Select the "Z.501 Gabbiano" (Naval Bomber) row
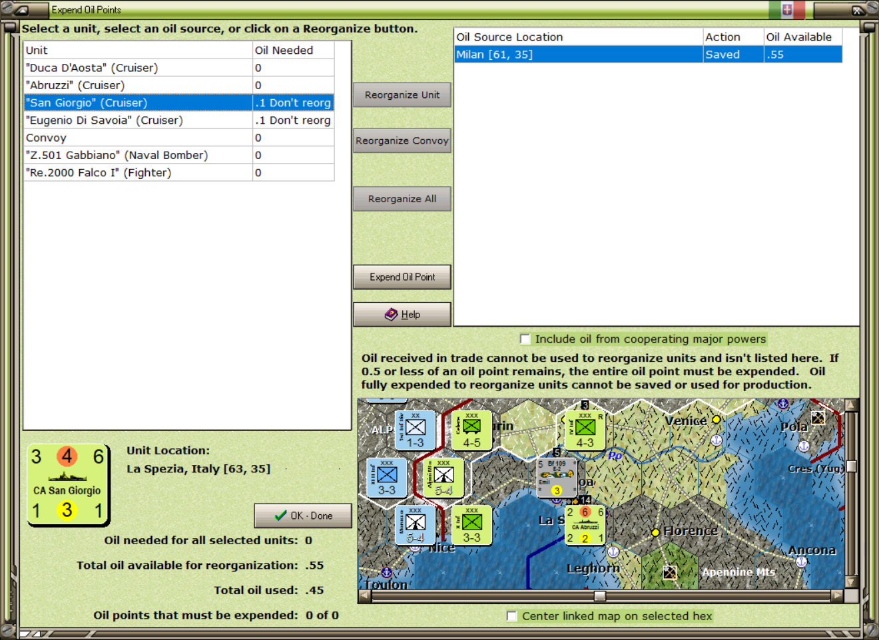879x640 pixels. point(179,155)
